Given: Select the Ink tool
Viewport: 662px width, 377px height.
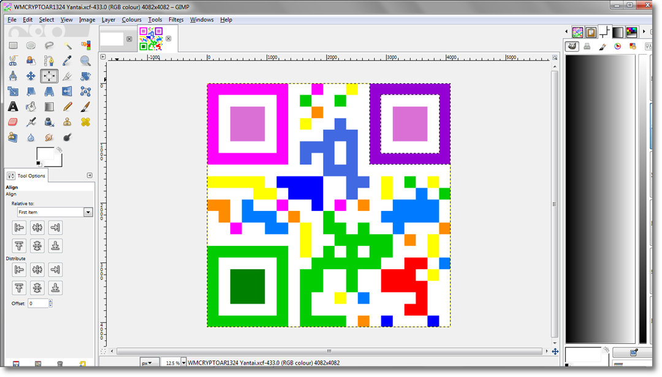Looking at the screenshot, I should pos(49,122).
